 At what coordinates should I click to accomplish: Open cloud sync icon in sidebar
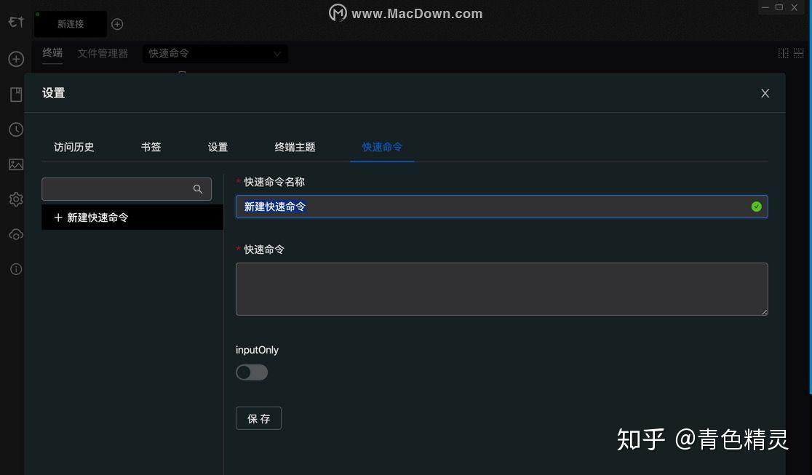[x=16, y=235]
